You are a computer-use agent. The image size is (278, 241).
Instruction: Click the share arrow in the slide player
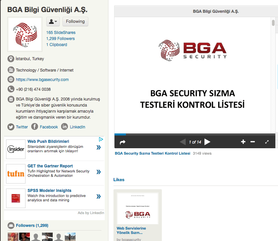(x=123, y=142)
